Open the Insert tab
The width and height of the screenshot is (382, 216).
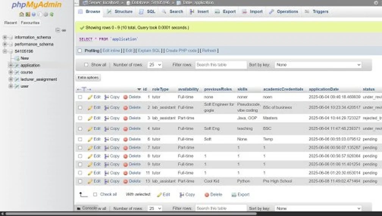click(x=199, y=11)
